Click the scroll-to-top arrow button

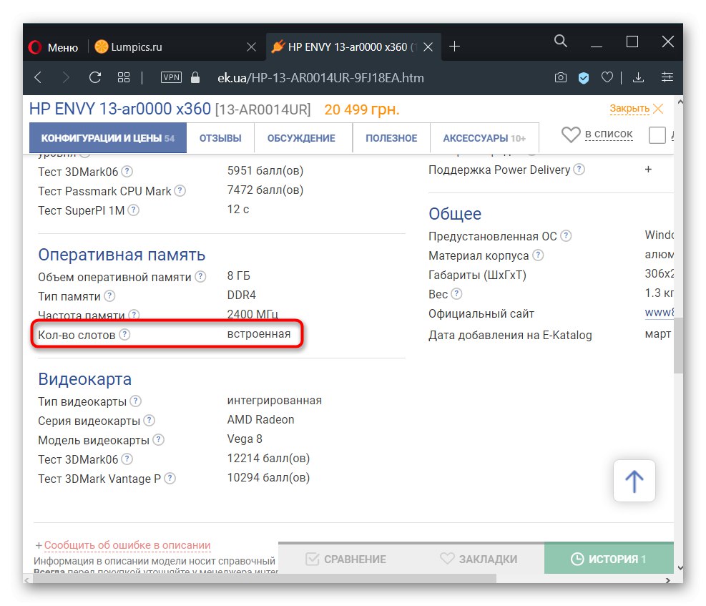(634, 481)
